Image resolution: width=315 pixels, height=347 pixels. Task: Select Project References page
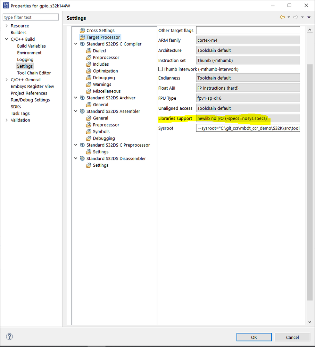29,93
